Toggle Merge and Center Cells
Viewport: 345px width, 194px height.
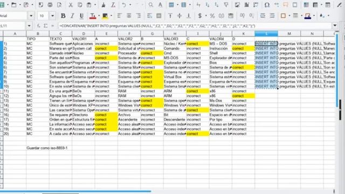tap(158, 16)
